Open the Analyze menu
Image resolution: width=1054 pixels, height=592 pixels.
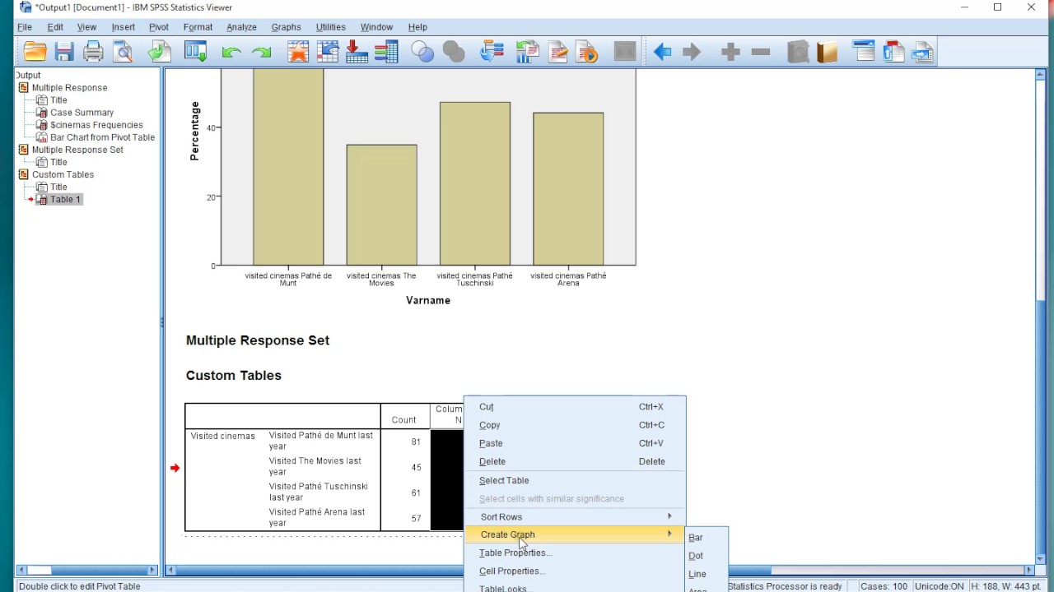tap(241, 27)
